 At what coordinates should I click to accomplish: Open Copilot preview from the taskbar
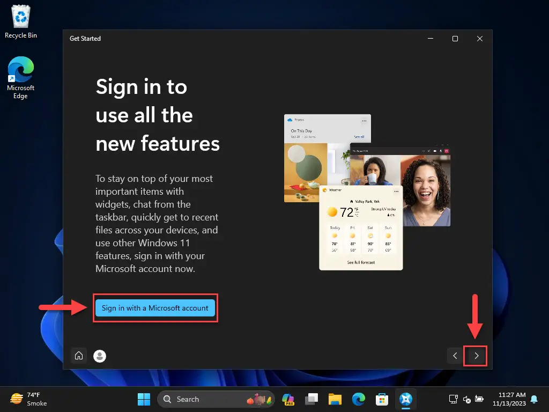coord(288,399)
